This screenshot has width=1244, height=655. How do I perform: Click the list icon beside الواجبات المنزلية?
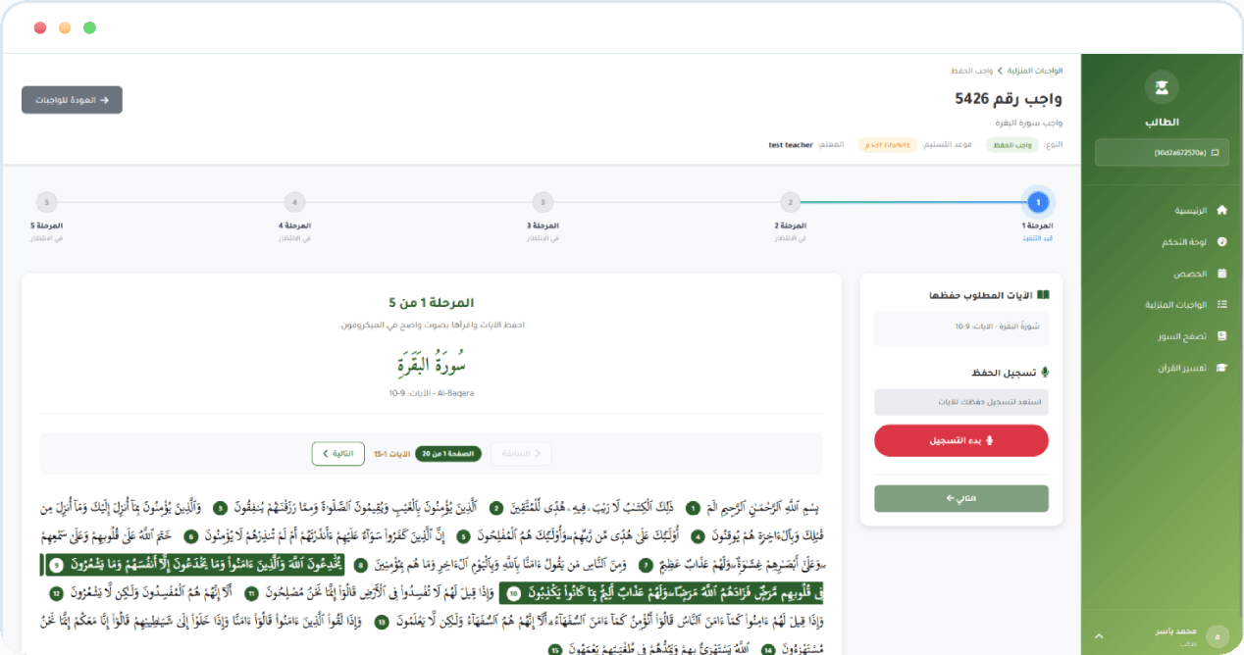click(1221, 304)
